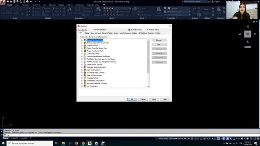Switch to the Display tab in Options

(x=87, y=33)
